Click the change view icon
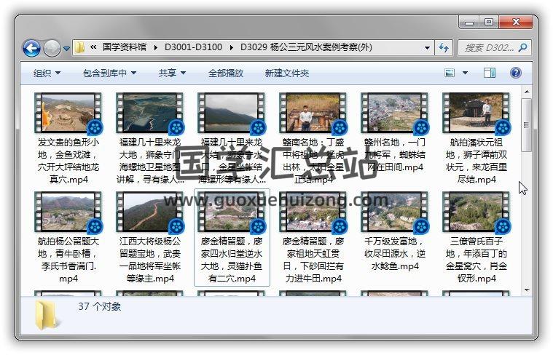Image resolution: width=553 pixels, height=355 pixels. point(450,73)
